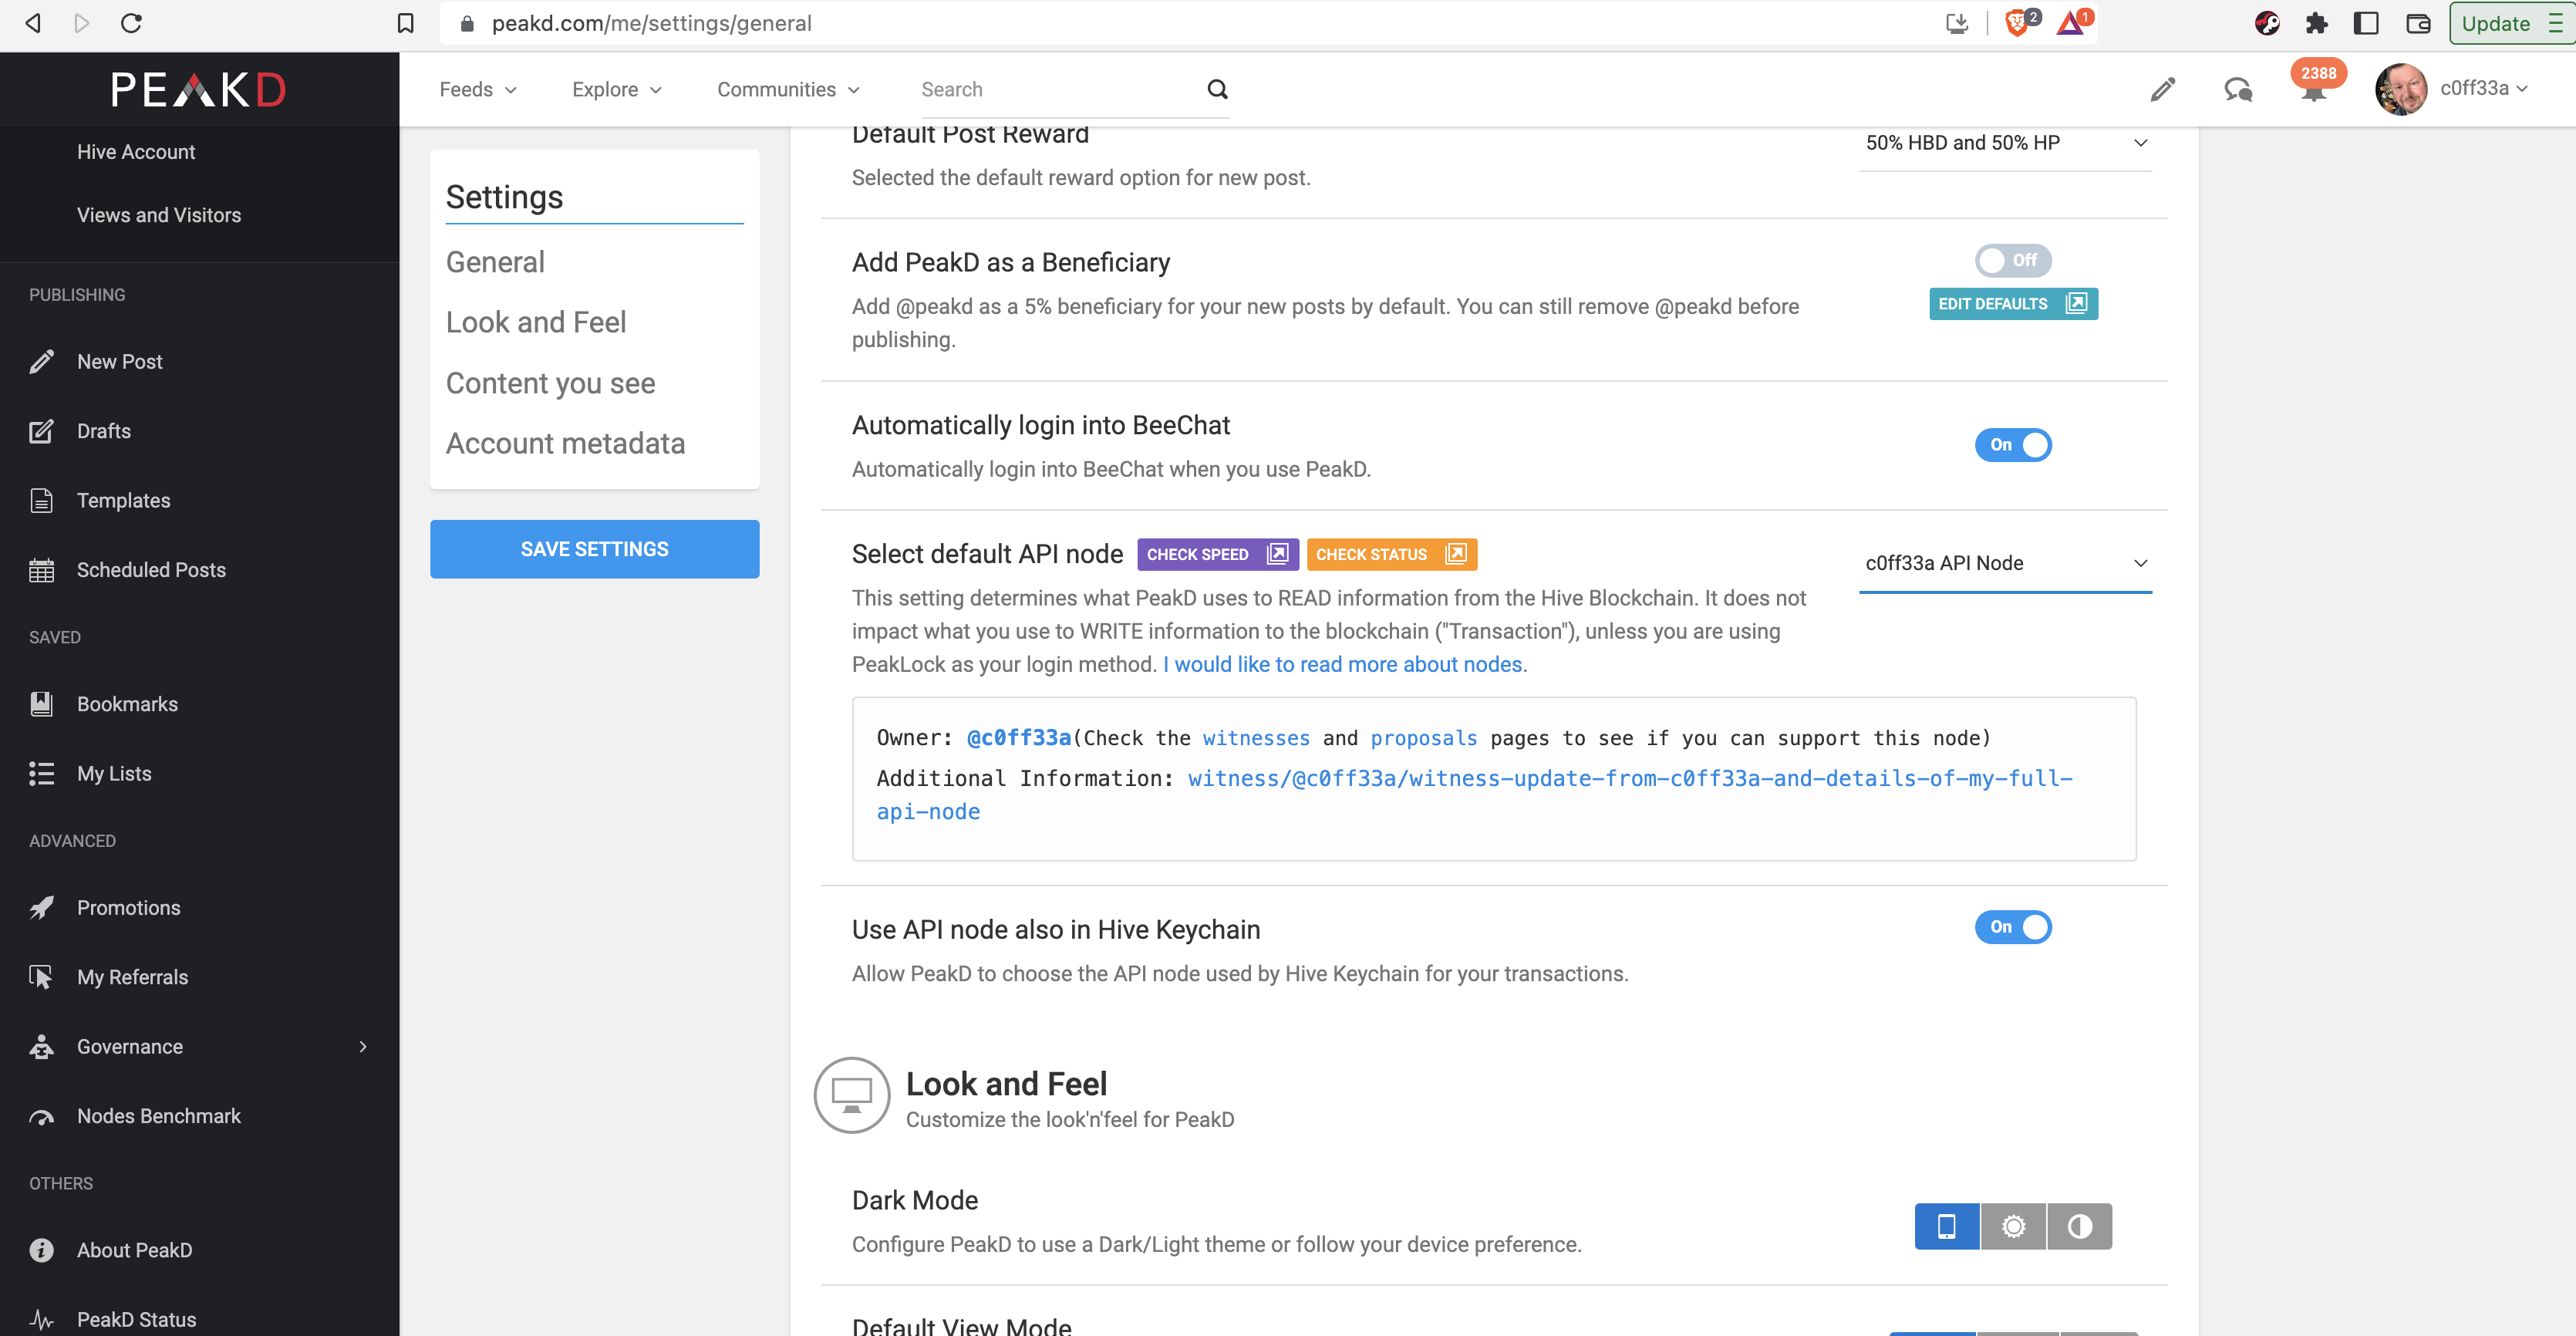Open the c0ff33a account dropdown
The height and width of the screenshot is (1336, 2576).
(2484, 88)
